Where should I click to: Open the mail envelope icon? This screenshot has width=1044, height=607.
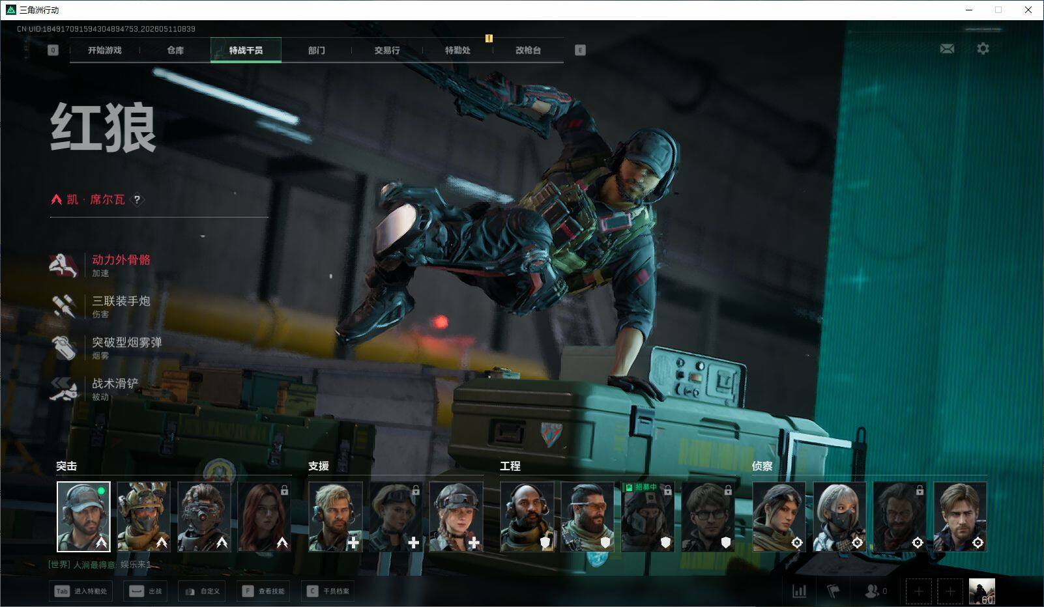click(x=947, y=49)
